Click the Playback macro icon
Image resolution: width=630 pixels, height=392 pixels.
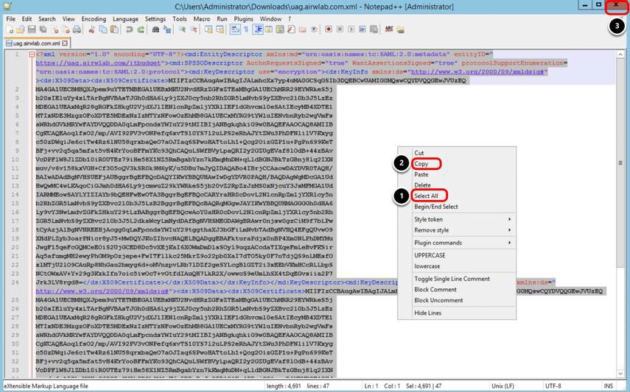pyautogui.click(x=351, y=29)
